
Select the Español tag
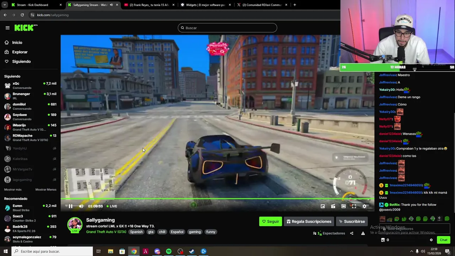click(177, 232)
